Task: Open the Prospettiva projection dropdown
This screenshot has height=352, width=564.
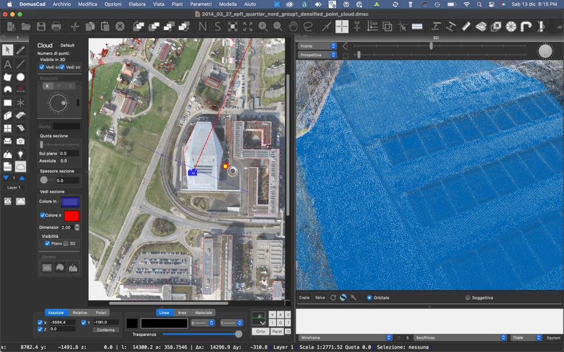Action: [x=317, y=55]
